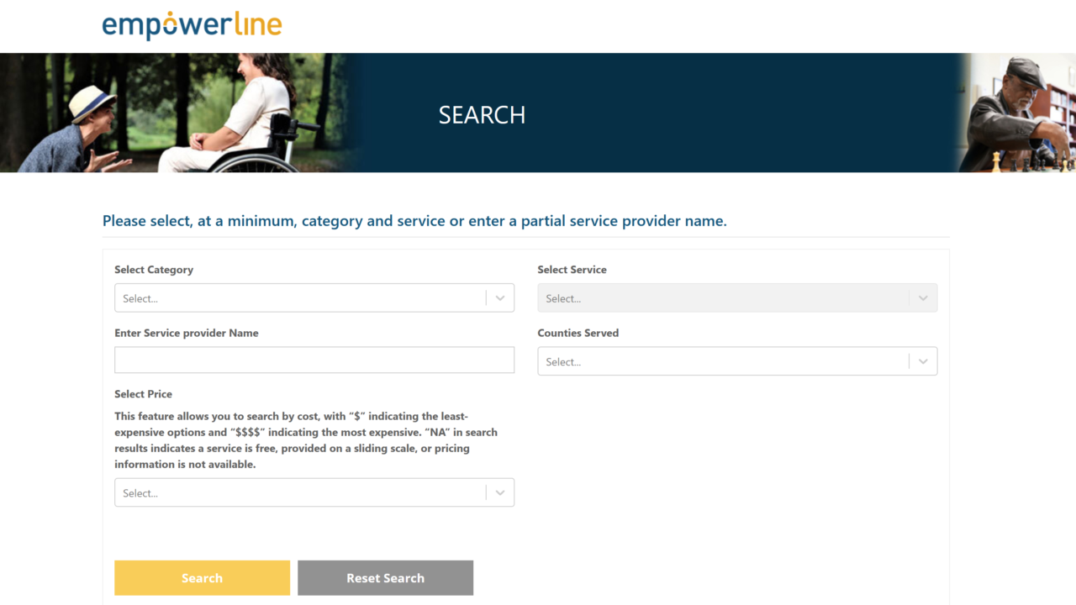Viewport: 1076px width, 605px height.
Task: Click the price feature description paragraph
Action: [307, 440]
